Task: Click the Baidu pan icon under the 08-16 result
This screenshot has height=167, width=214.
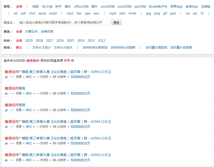Action: point(6,77)
